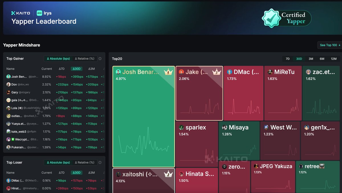Screen dimensions: 342x193
Task: Click the Kaito logo in the header
Action: 21,13
